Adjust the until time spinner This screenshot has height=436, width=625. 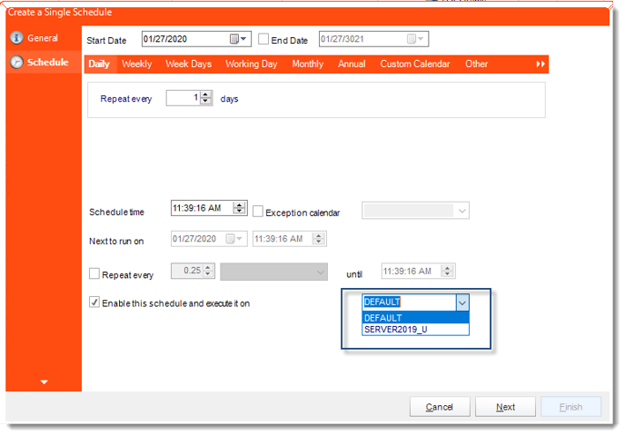[x=448, y=272]
